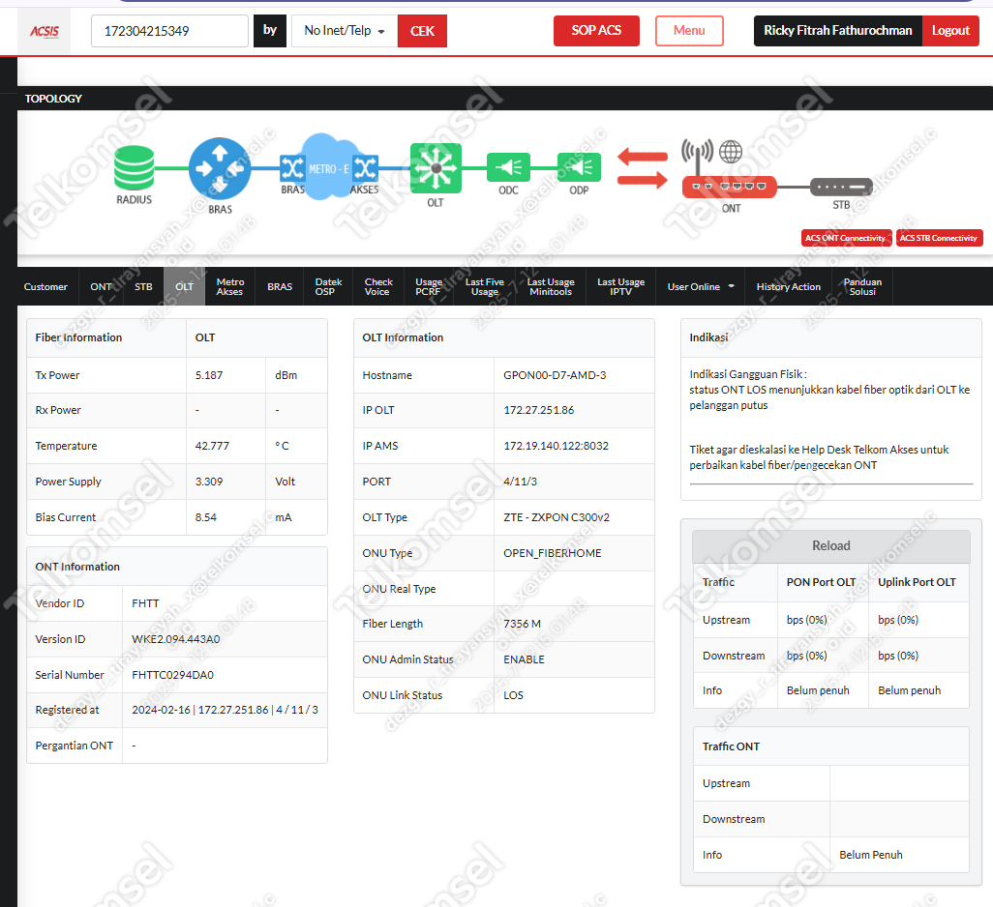Click Version ID value WKE2.094.443A0
Viewport: 993px width, 907px height.
click(x=176, y=639)
